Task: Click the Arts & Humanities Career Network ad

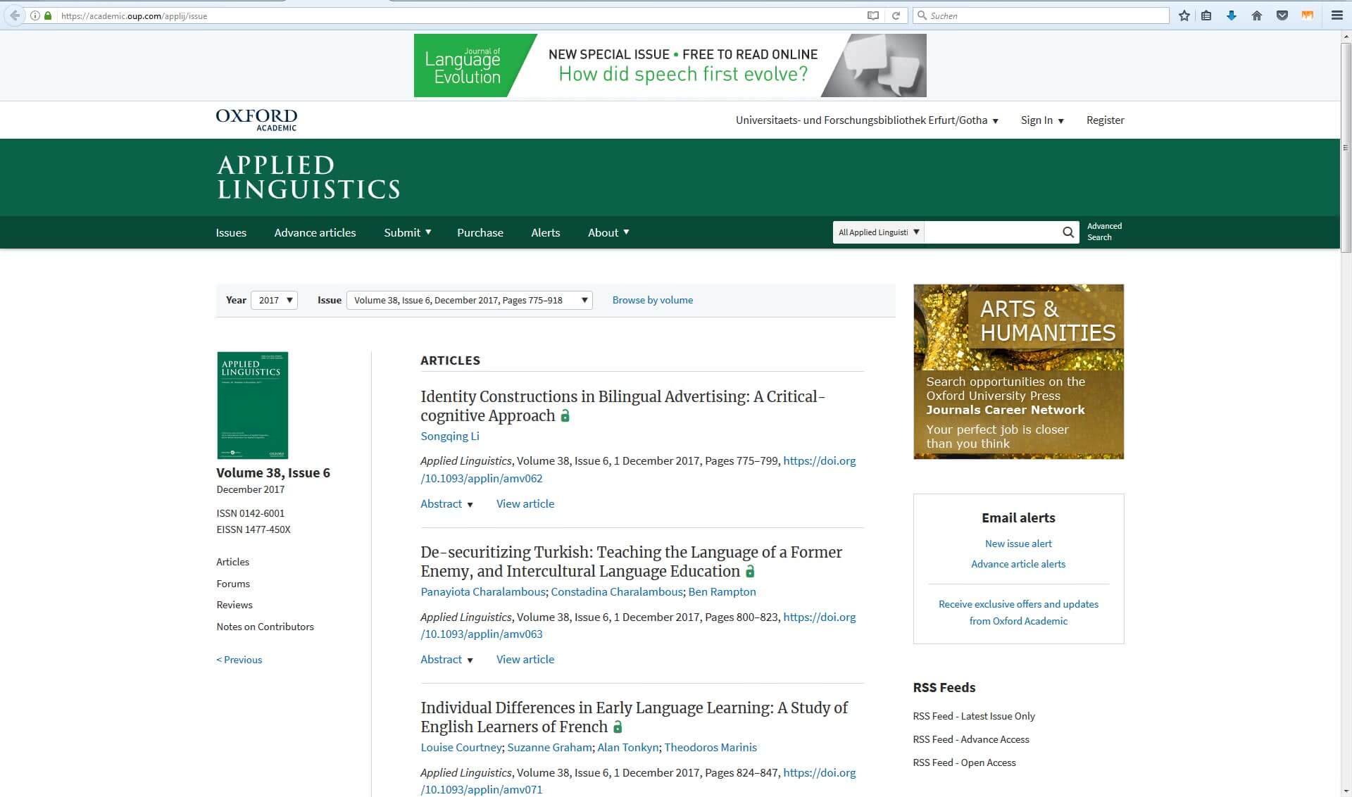Action: (1018, 372)
